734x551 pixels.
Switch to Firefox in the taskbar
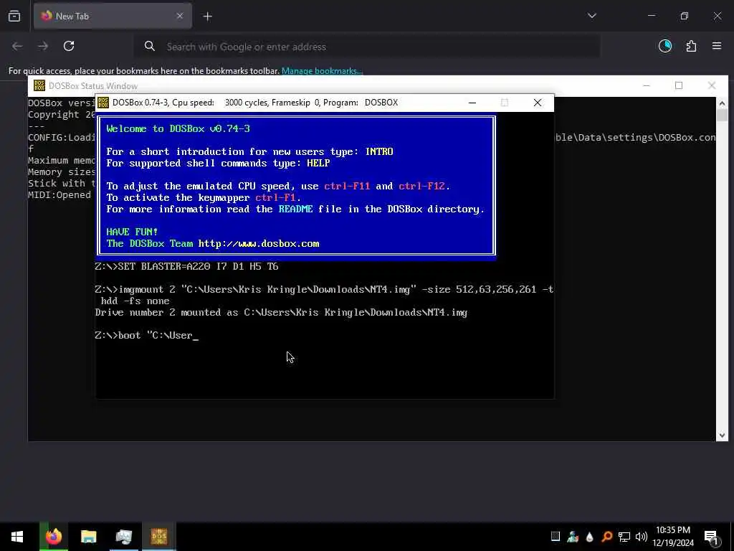pos(53,537)
